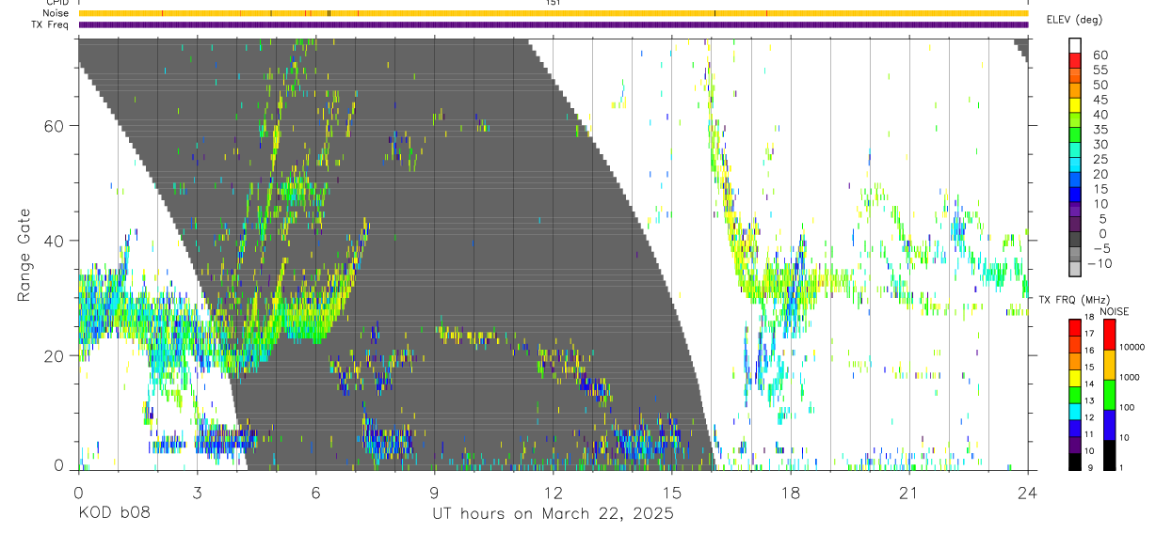
Task: Click the '12' tick on the UT hours axis
Action: [553, 493]
